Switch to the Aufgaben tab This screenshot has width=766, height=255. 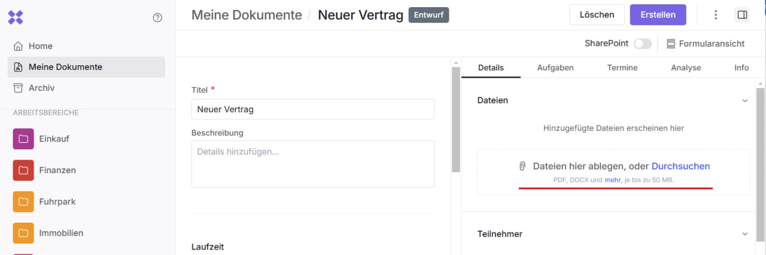click(555, 67)
